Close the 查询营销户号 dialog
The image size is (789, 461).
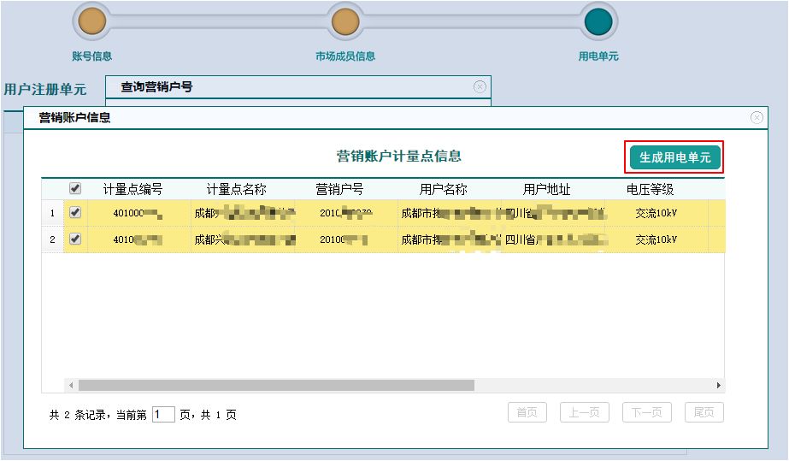click(480, 86)
